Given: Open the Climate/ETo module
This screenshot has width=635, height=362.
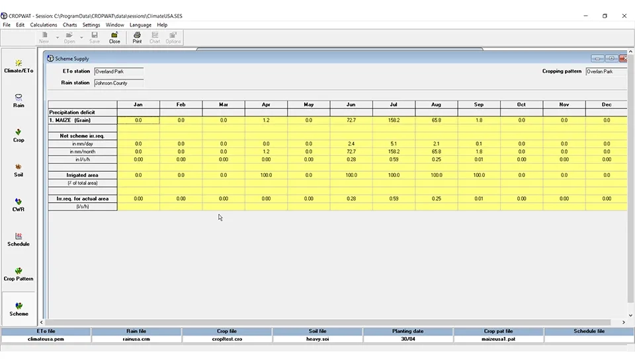Looking at the screenshot, I should (x=19, y=66).
